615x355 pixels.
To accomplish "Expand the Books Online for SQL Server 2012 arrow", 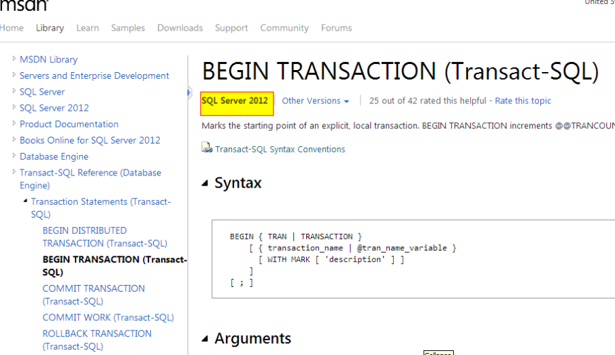I will tap(14, 139).
